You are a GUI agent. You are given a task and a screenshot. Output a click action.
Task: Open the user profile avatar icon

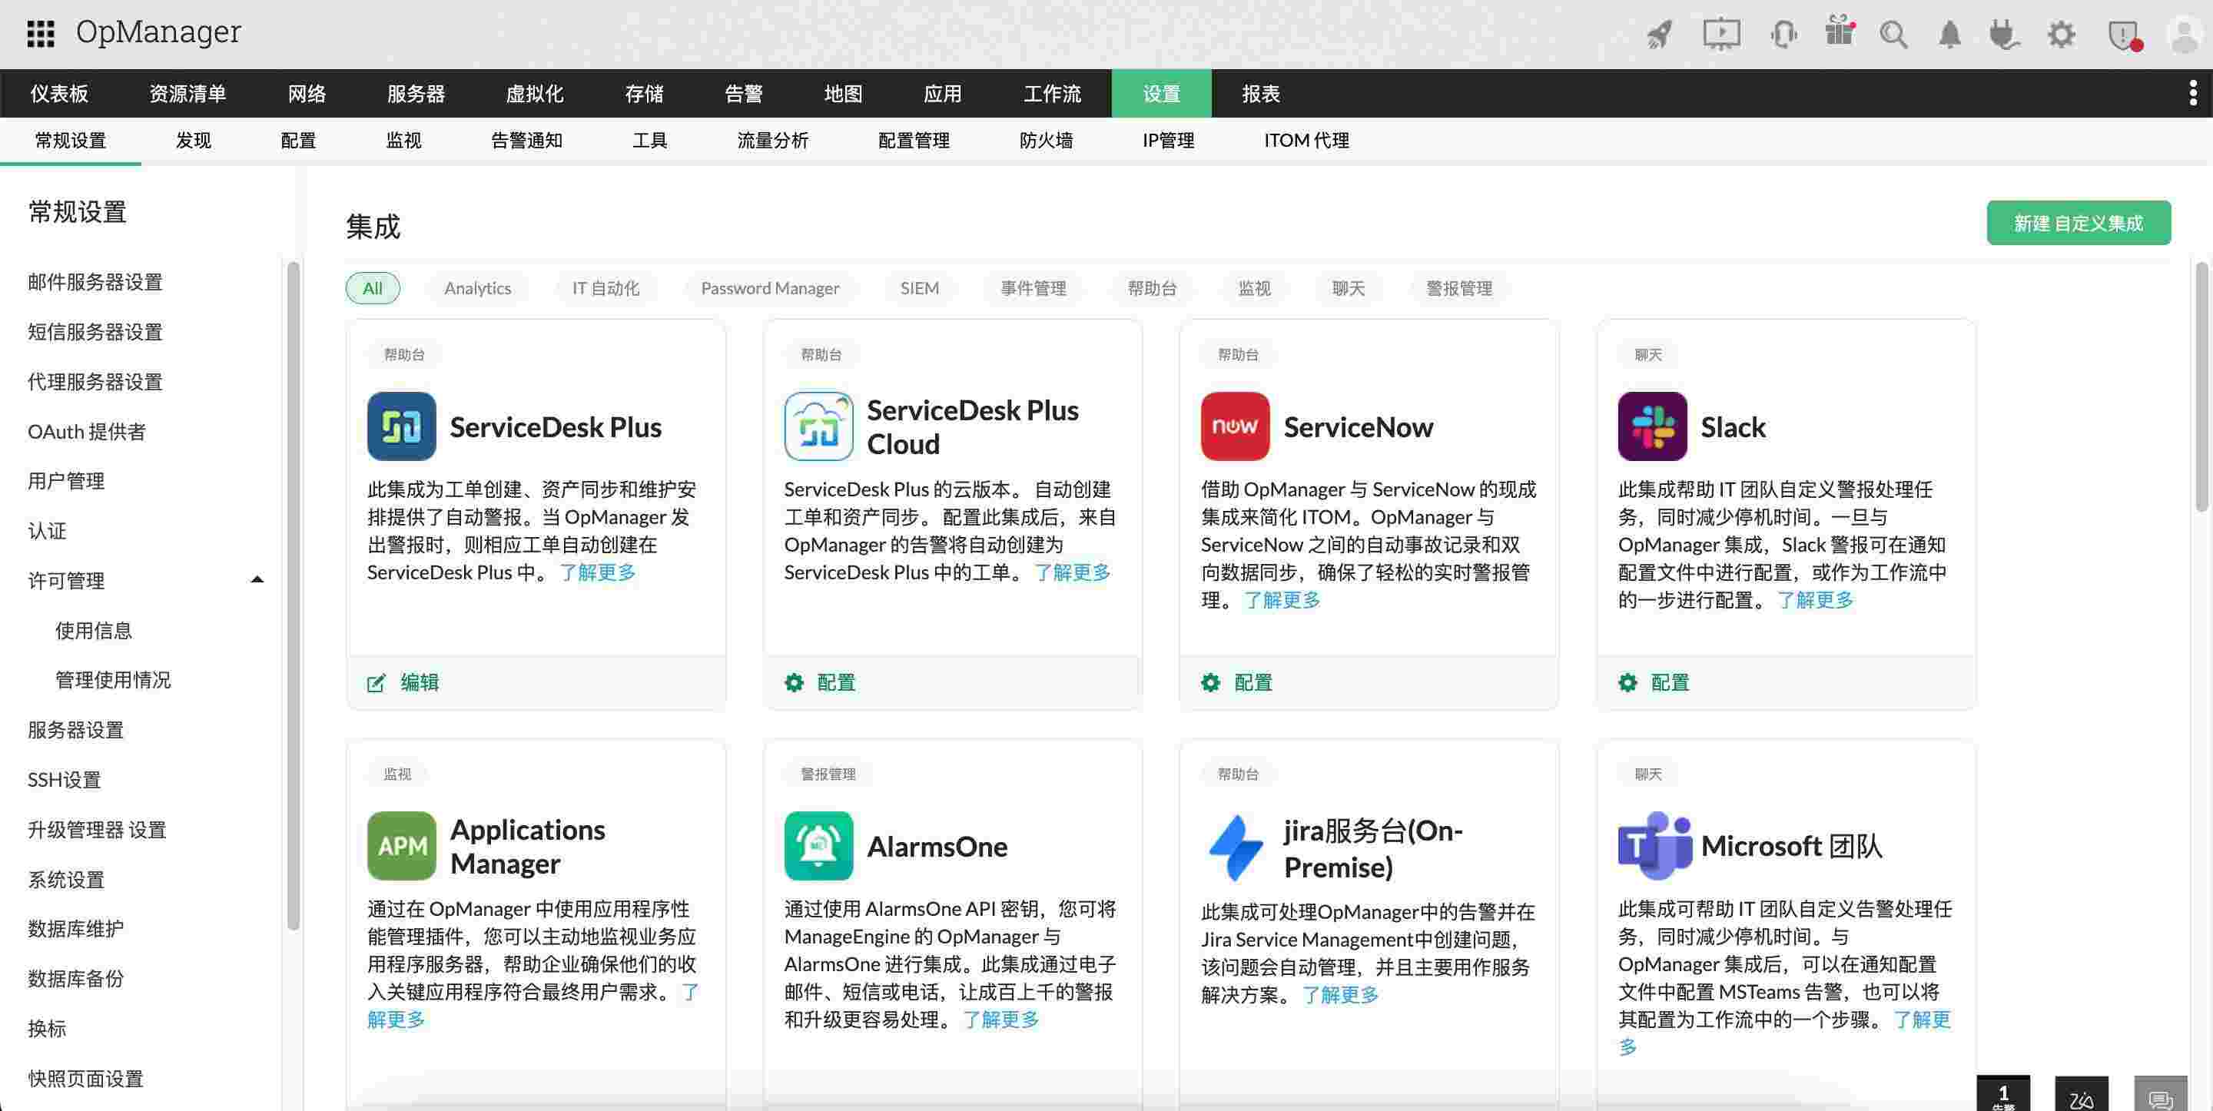(2181, 35)
